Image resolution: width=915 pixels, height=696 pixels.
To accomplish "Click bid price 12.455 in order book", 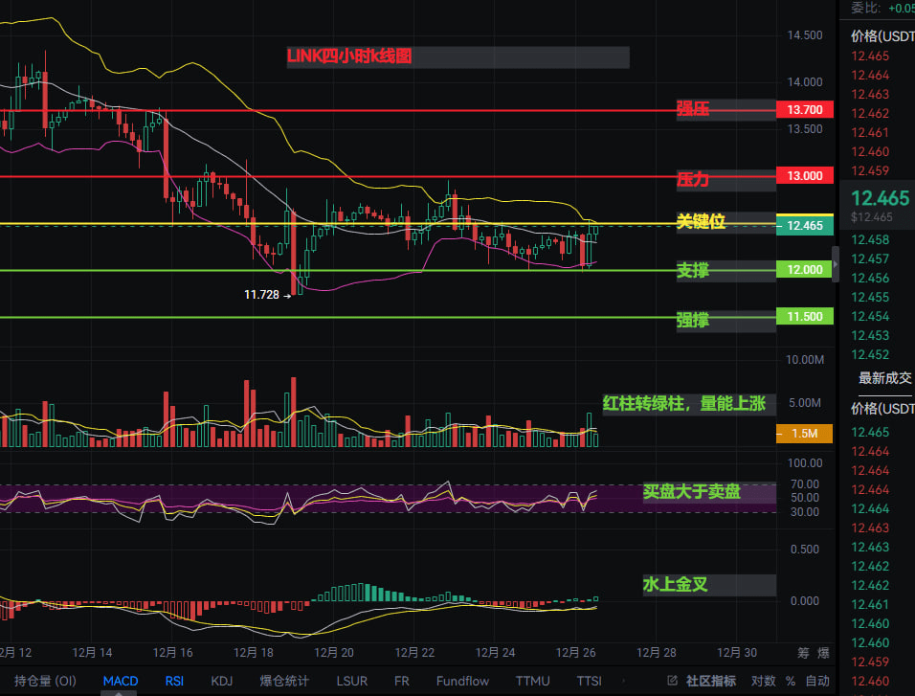I will (870, 297).
